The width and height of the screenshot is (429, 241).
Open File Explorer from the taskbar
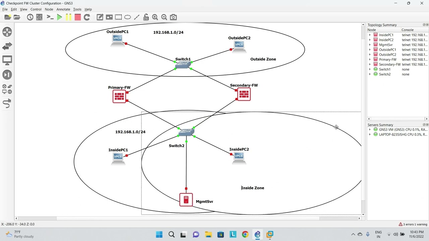208,234
